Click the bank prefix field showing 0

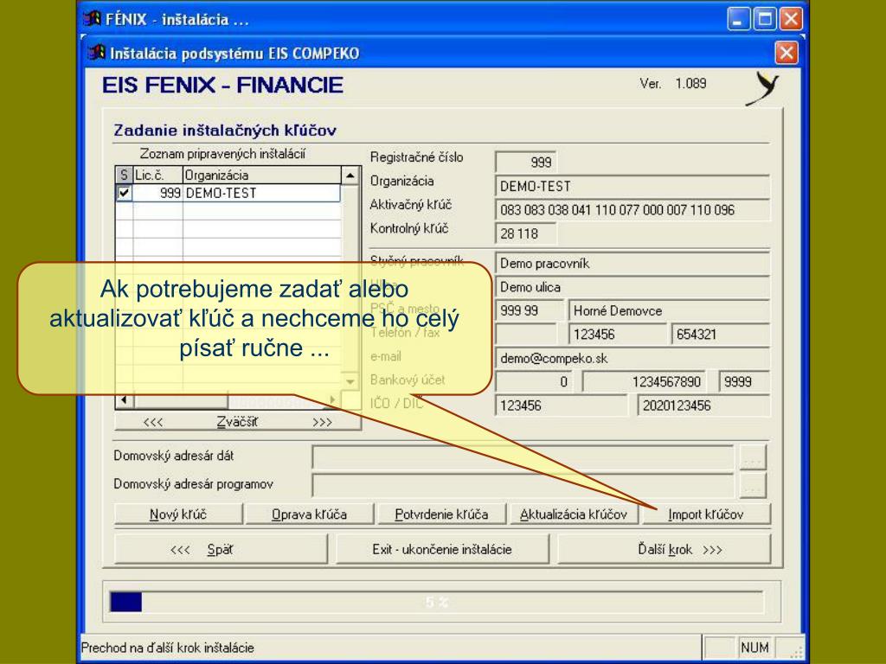point(534,381)
